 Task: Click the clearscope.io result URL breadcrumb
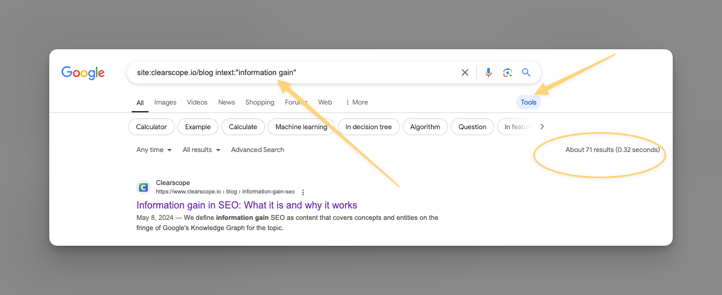[225, 192]
